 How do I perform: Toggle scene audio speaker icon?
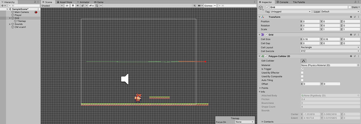pos(78,6)
